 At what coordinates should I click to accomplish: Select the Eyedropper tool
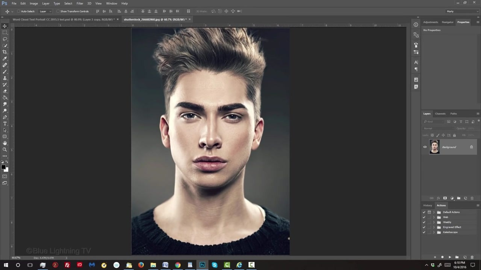point(5,58)
